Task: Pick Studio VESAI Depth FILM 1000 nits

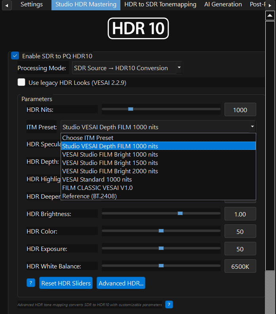Action: 158,146
